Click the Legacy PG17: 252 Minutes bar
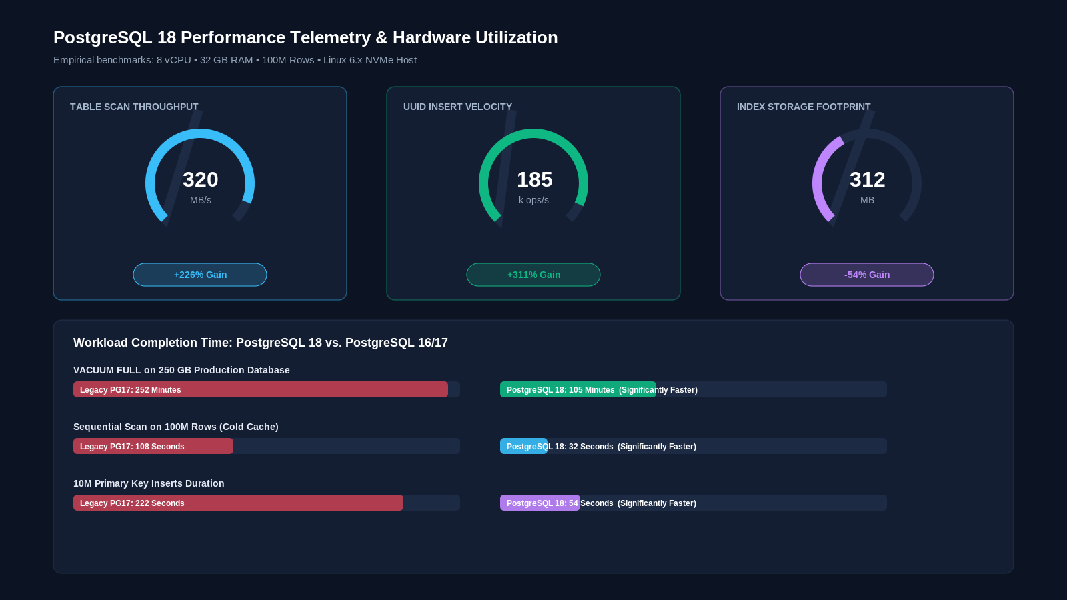 [261, 389]
